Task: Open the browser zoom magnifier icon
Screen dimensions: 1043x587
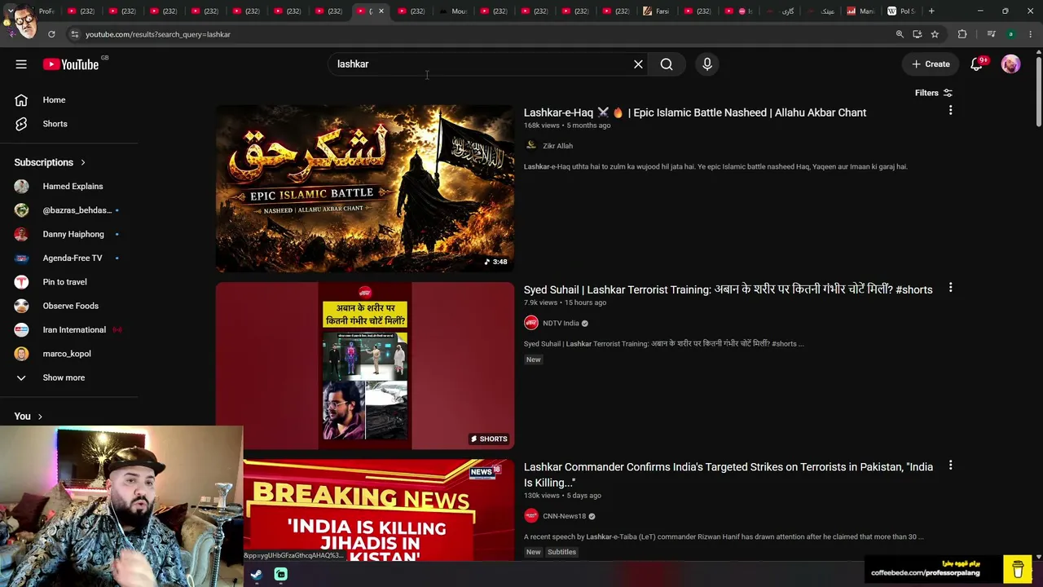Action: click(900, 34)
